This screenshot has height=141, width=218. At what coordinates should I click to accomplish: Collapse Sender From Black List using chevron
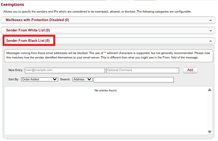tap(211, 41)
